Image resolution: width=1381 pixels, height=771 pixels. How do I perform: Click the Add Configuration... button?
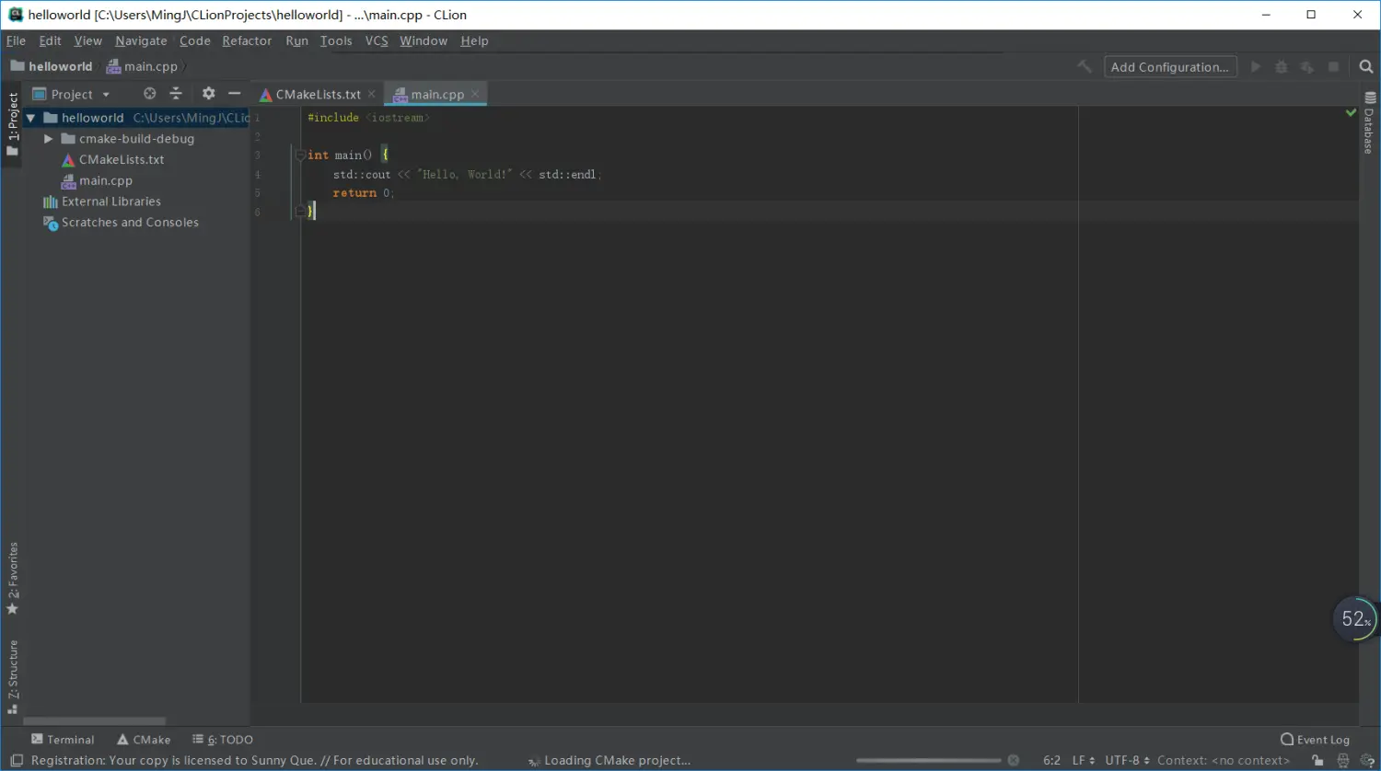point(1170,66)
